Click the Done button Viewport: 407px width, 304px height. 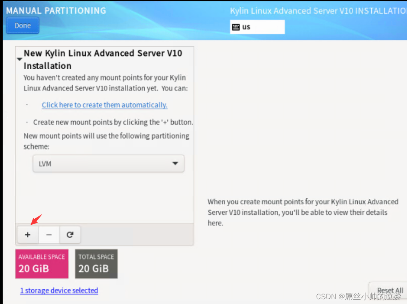22,26
